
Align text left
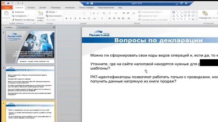pyautogui.click(x=110, y=18)
